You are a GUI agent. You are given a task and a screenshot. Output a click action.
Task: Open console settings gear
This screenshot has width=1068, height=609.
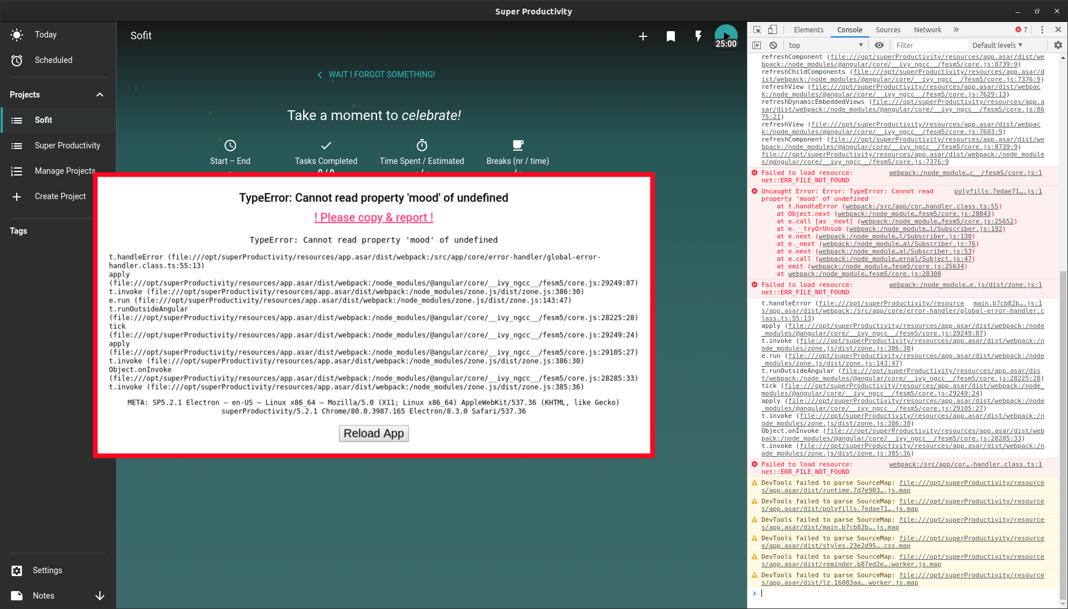point(1058,45)
